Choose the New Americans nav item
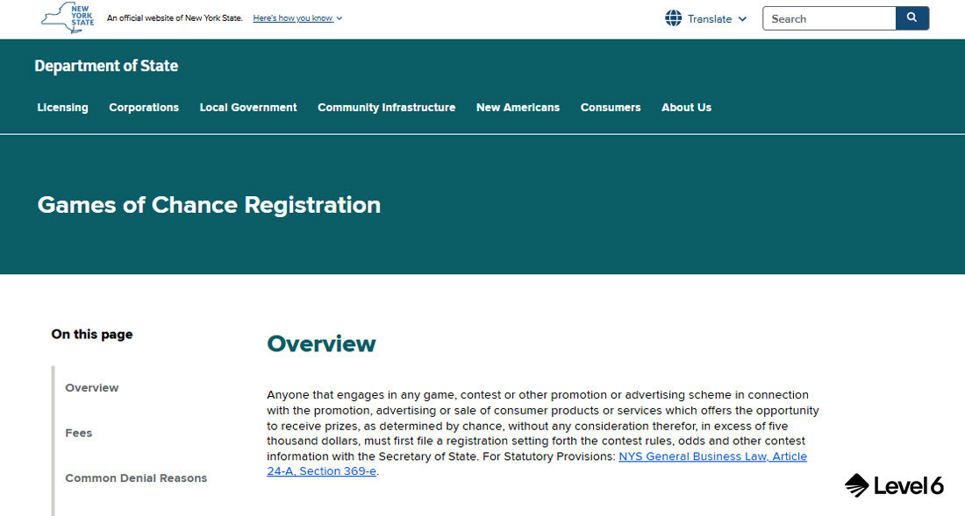 click(518, 108)
